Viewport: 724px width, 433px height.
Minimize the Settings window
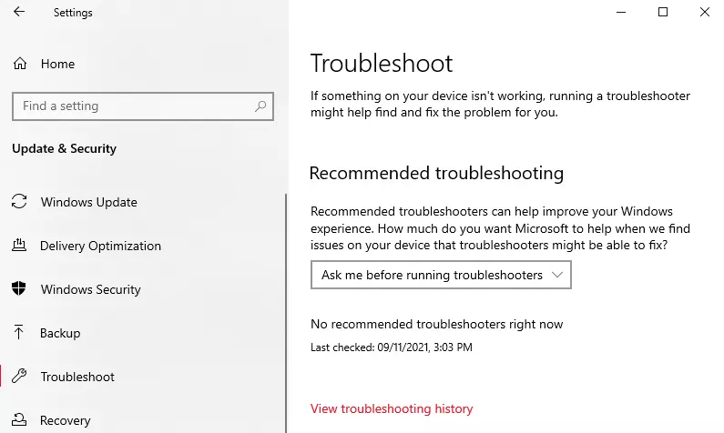pos(621,13)
